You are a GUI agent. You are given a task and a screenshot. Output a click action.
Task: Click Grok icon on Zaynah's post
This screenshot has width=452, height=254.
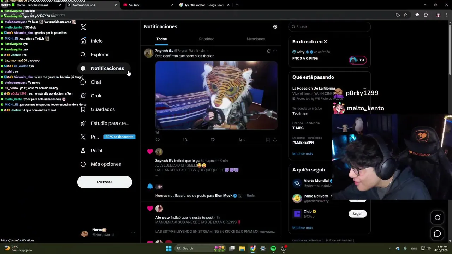pos(269,51)
